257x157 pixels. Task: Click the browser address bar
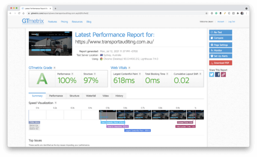tap(117, 13)
